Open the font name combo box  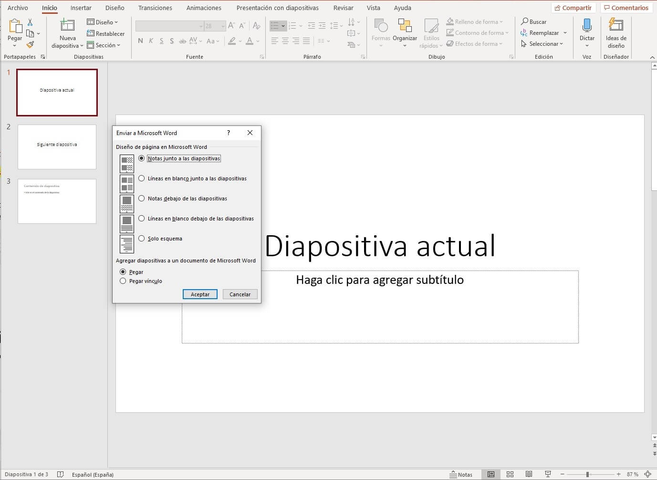coord(170,26)
